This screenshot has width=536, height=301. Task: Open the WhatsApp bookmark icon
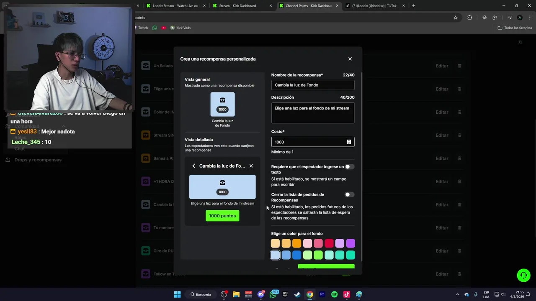tap(155, 28)
